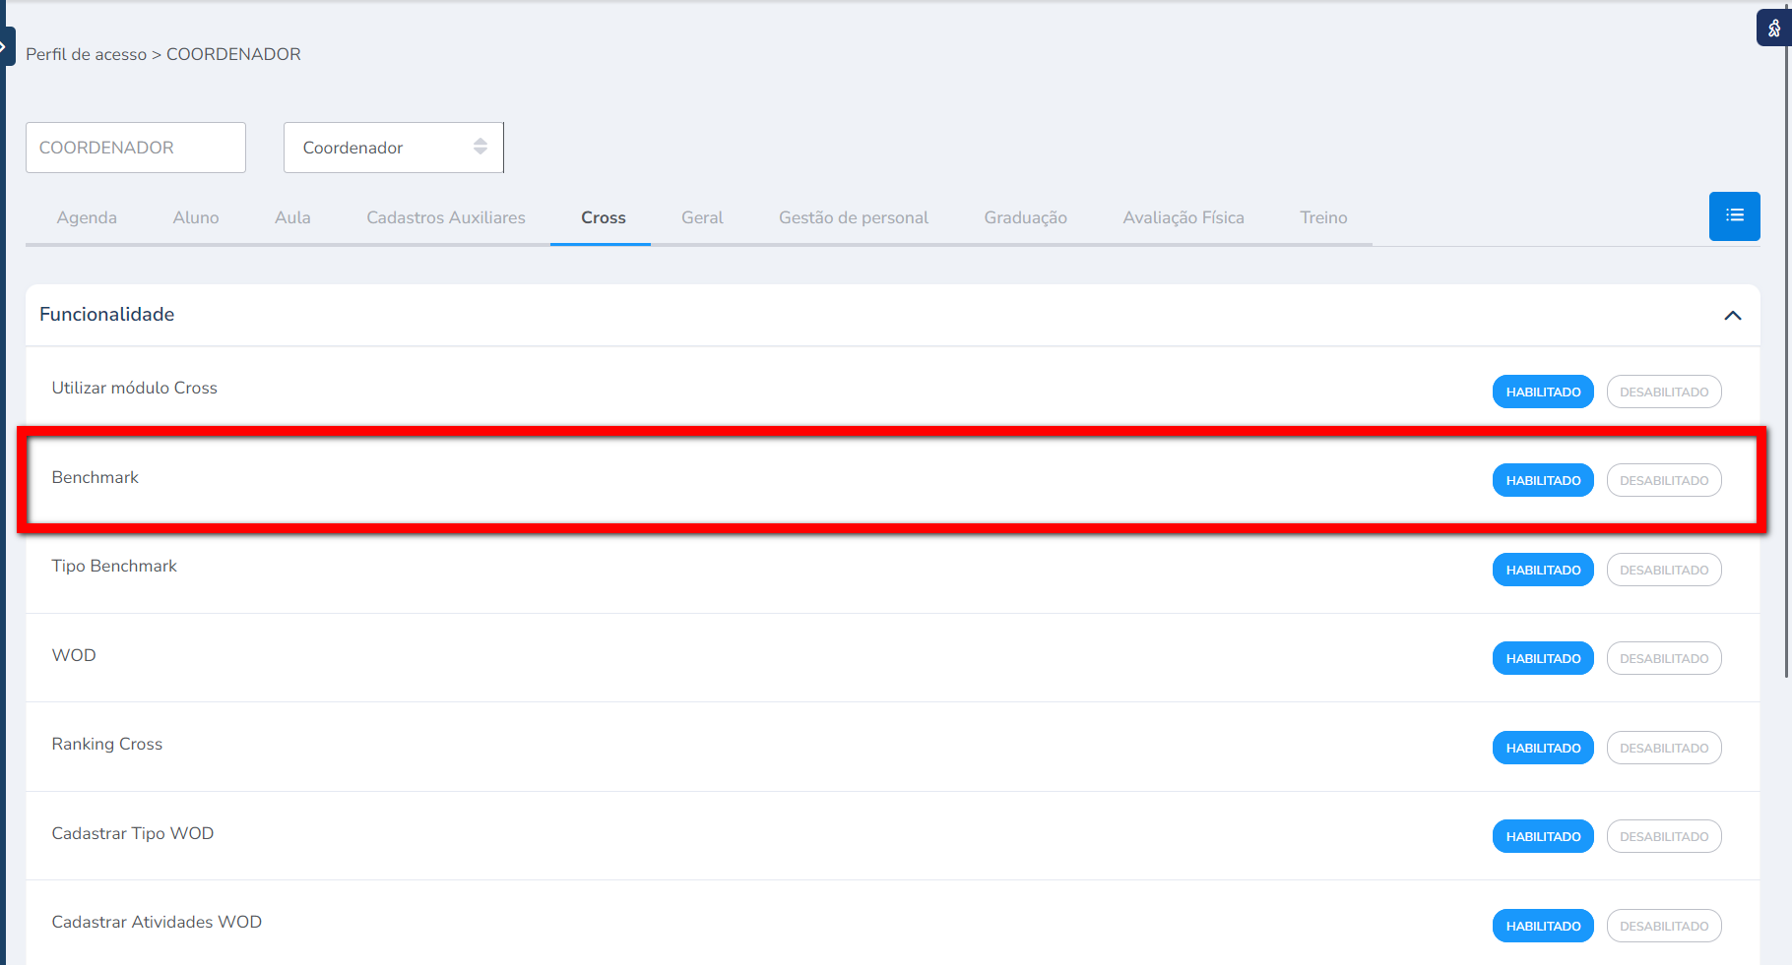1792x965 pixels.
Task: Switch to the Agenda tab
Action: click(x=87, y=217)
